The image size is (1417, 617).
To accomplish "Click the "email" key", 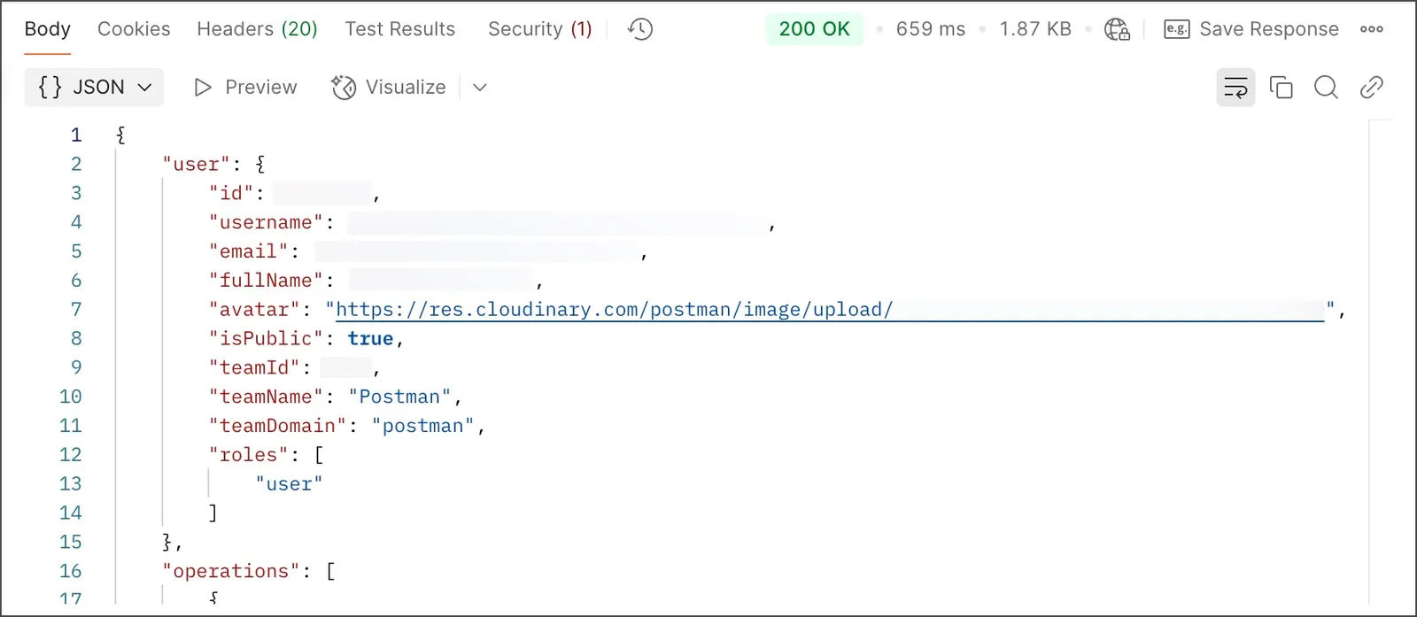I will pyautogui.click(x=249, y=251).
